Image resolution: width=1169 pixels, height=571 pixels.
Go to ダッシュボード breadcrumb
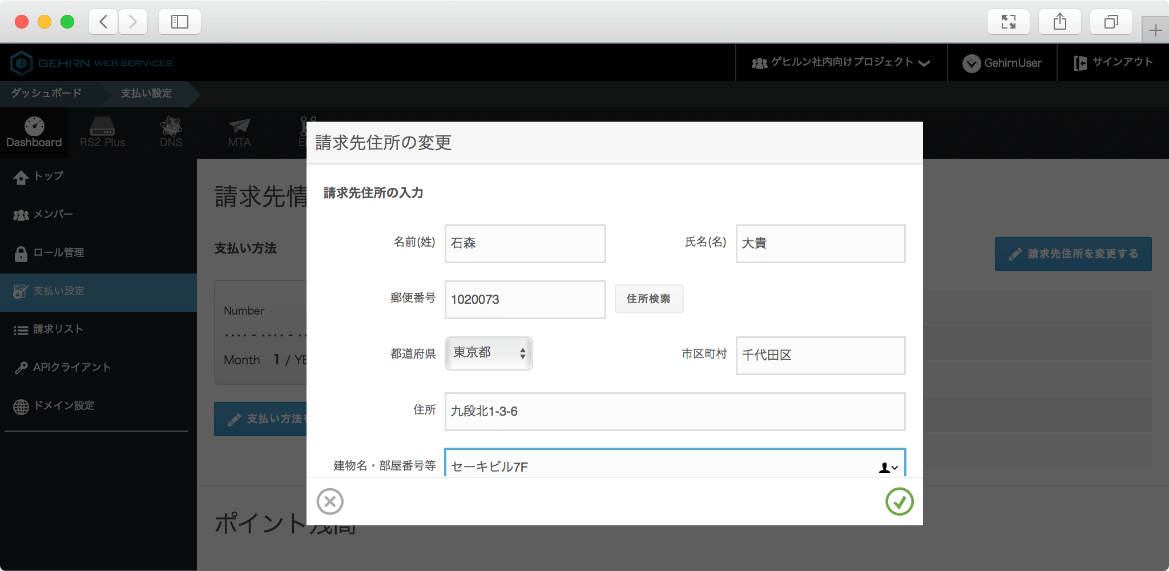47,93
